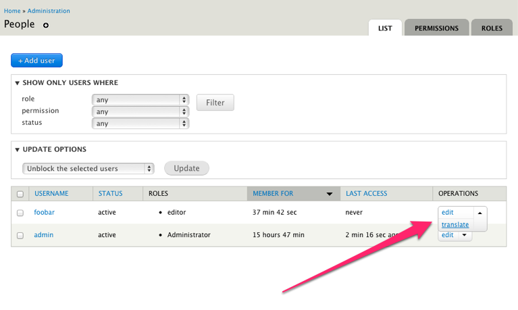Image resolution: width=518 pixels, height=310 pixels.
Task: Click the Operations column header text
Action: [458, 194]
